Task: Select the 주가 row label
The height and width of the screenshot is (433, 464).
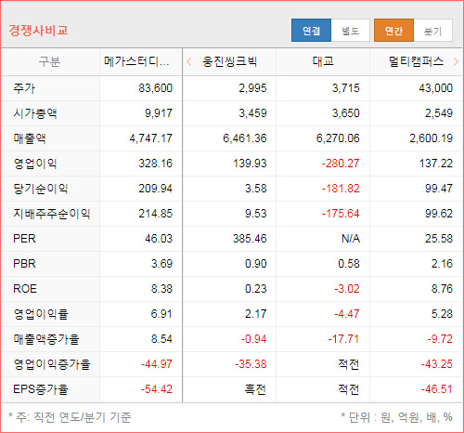Action: (24, 88)
